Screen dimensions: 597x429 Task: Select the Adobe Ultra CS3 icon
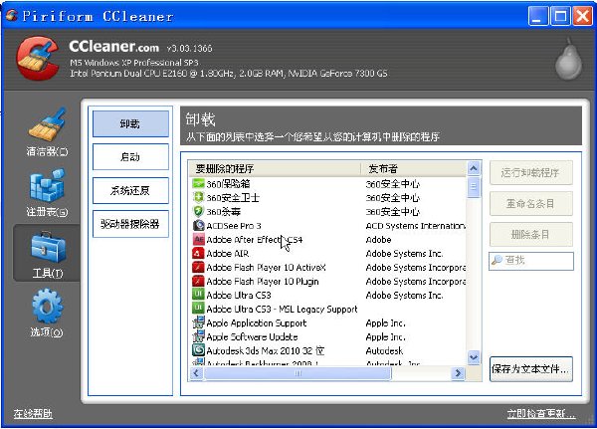198,295
